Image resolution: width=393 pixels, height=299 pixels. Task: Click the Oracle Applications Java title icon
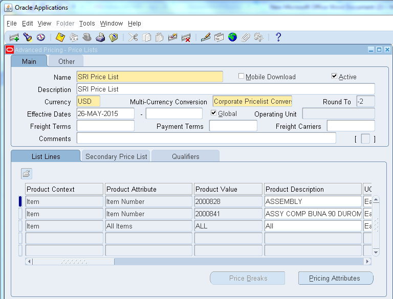(x=8, y=8)
